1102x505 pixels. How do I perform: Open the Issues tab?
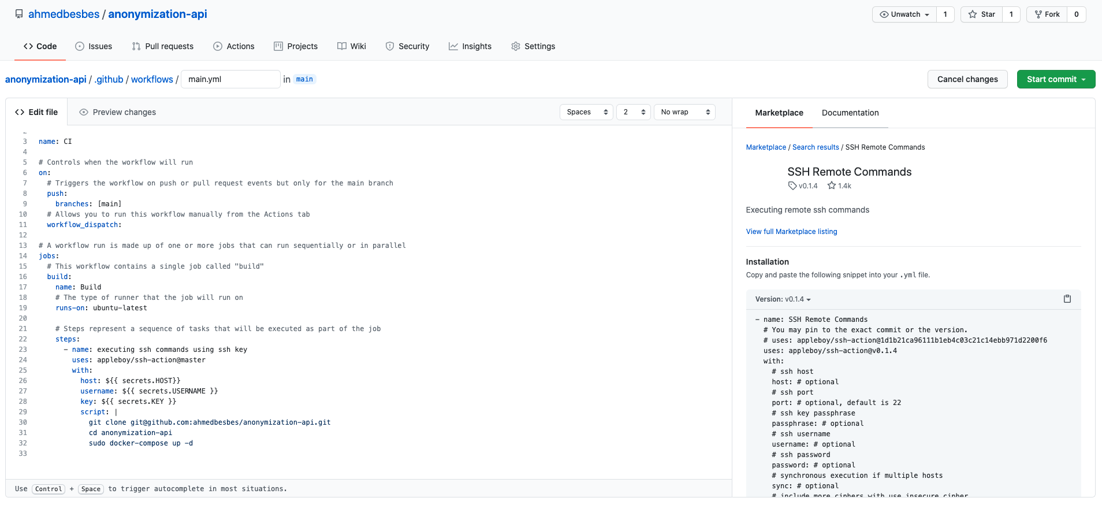pos(94,46)
